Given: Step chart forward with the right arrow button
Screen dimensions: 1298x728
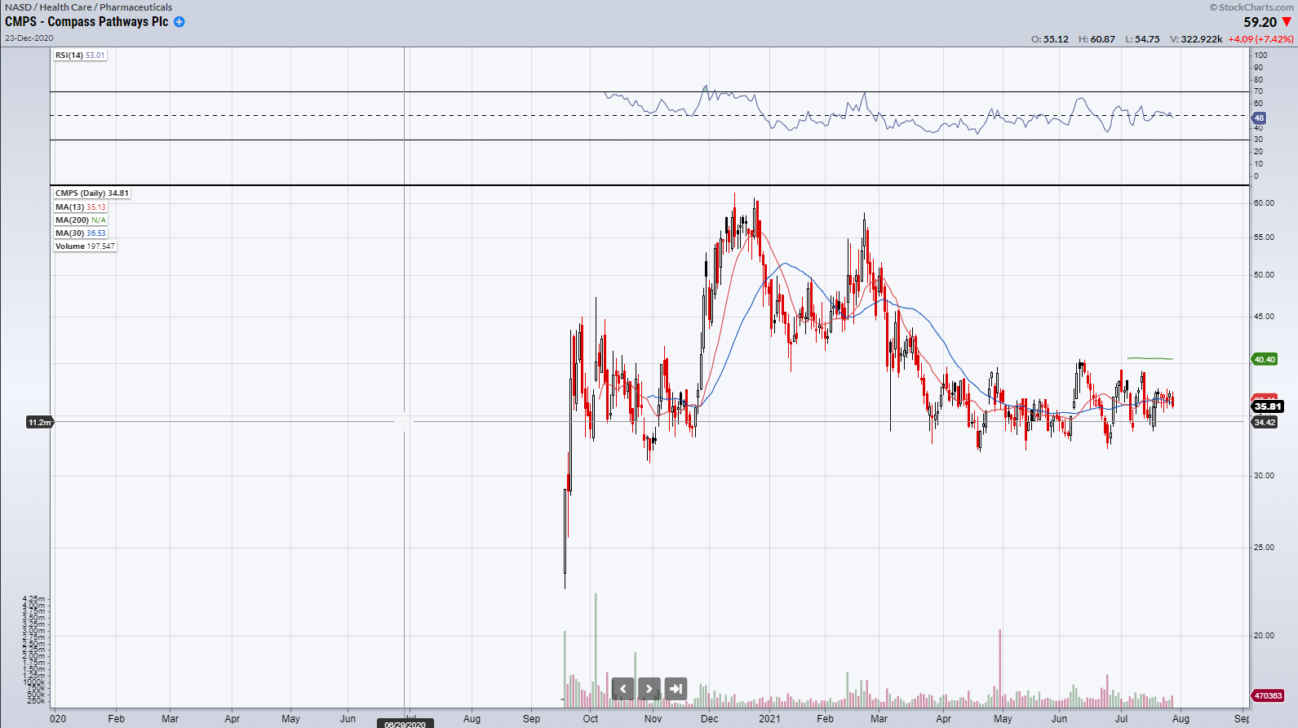Looking at the screenshot, I should tap(649, 689).
